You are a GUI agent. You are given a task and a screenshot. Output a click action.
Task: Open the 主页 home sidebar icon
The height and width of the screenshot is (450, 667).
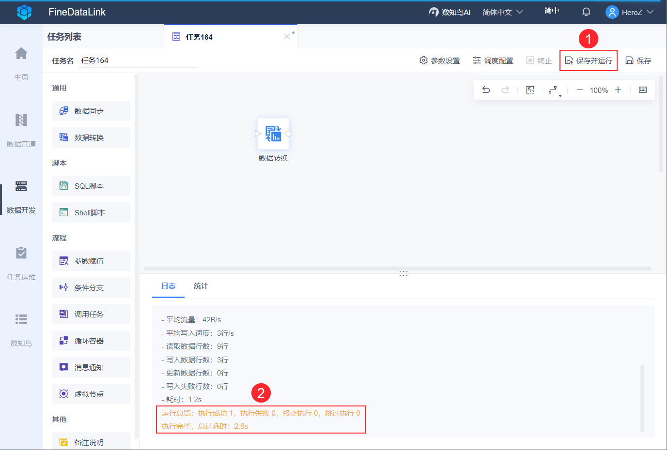click(21, 53)
